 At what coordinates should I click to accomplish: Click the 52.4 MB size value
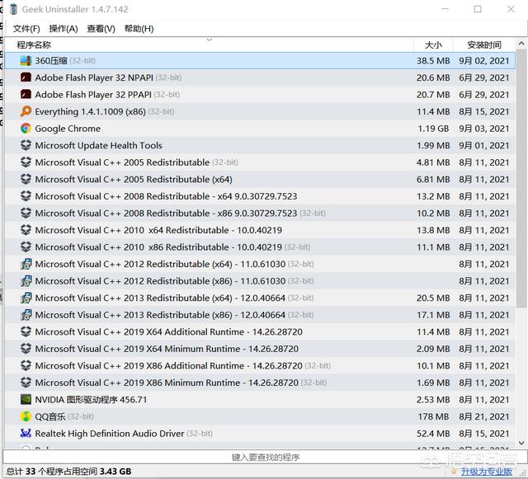coord(433,434)
